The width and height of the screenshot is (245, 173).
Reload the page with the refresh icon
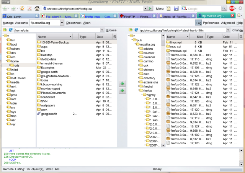coord(22,8)
